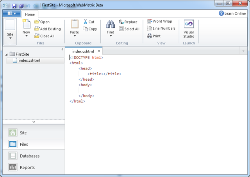This screenshot has height=177, width=250.
Task: Expand the New dropdown arrow
Action: (27, 36)
